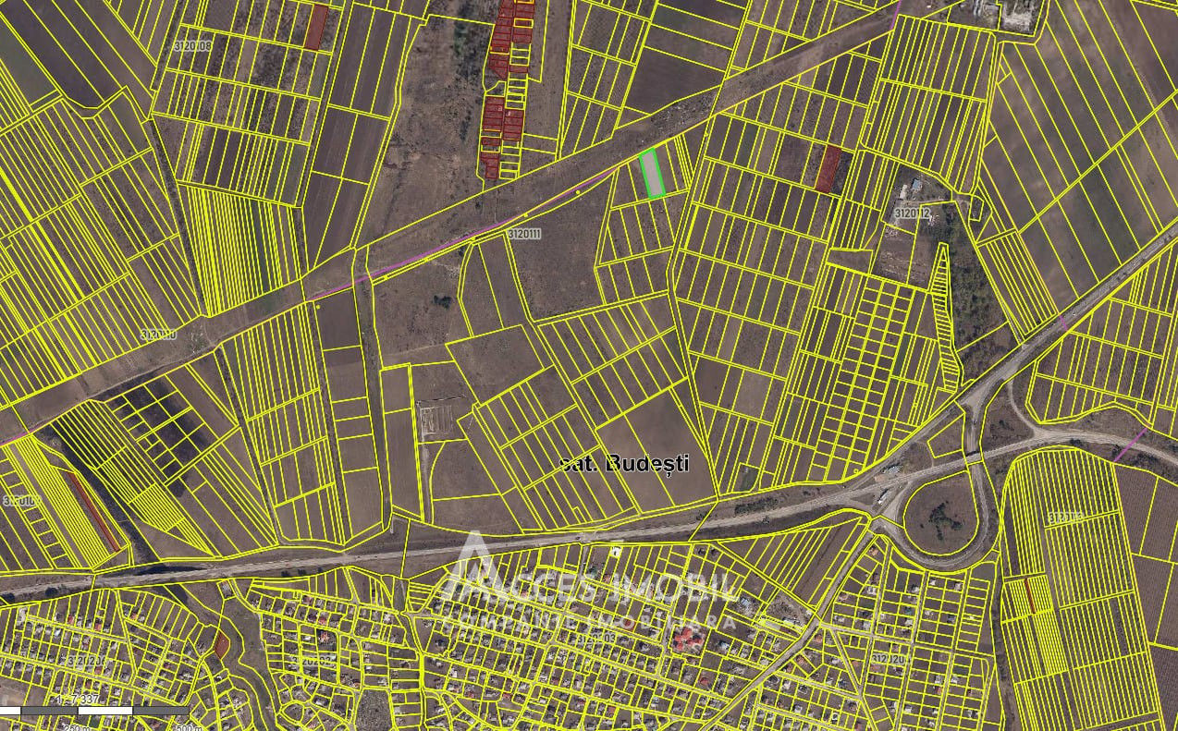Select the small red parcel beside the ravine
This screenshot has height=731, width=1178.
click(221, 644)
